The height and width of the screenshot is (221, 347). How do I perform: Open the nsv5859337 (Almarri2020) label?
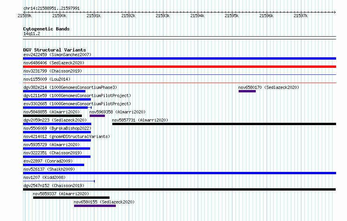(x=61, y=194)
